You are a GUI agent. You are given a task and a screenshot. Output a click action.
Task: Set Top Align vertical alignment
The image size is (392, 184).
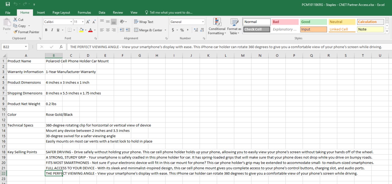pyautogui.click(x=102, y=22)
